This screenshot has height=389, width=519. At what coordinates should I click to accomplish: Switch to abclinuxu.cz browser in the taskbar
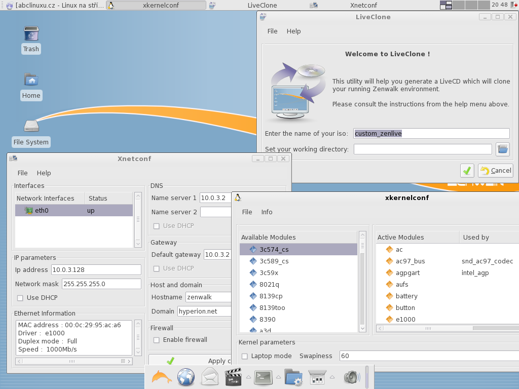pos(55,5)
